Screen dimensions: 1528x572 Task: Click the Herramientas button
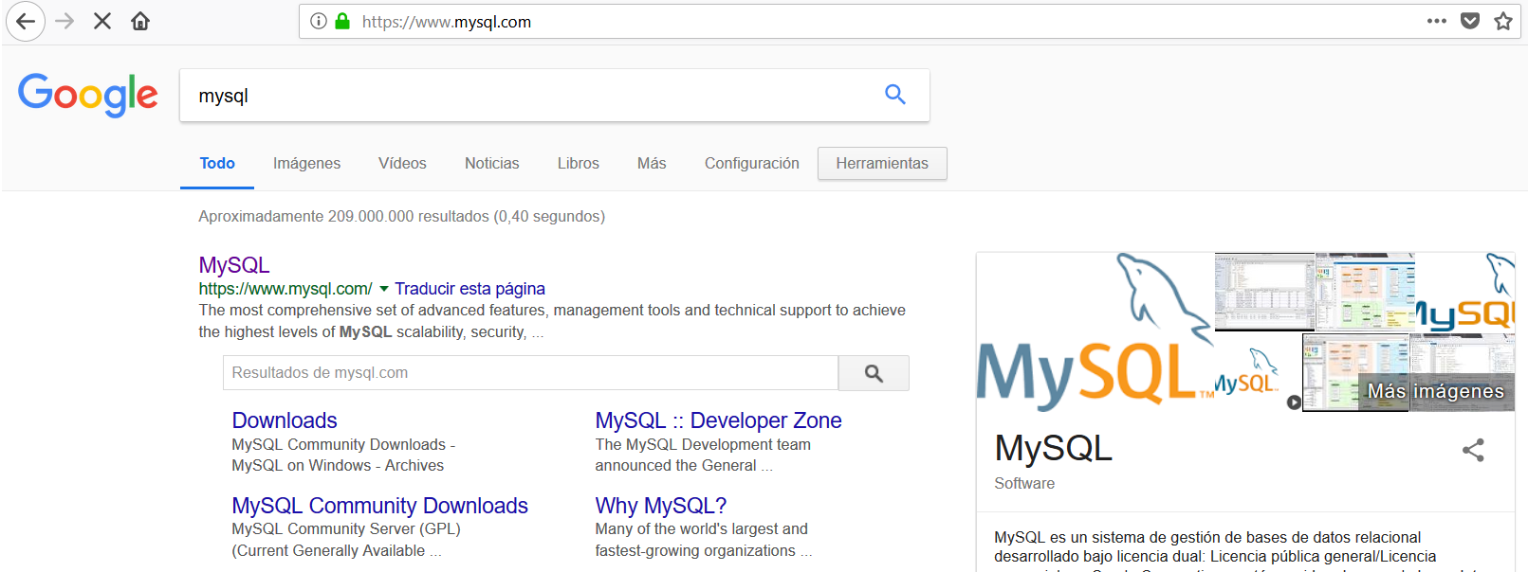(882, 163)
